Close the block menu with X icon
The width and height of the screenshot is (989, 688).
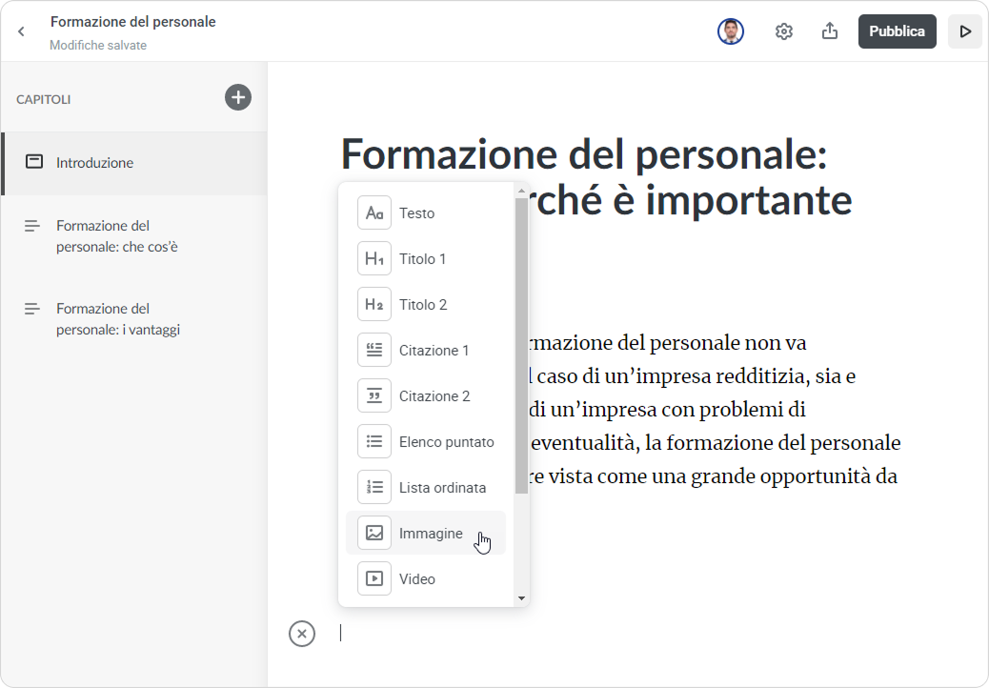[302, 633]
